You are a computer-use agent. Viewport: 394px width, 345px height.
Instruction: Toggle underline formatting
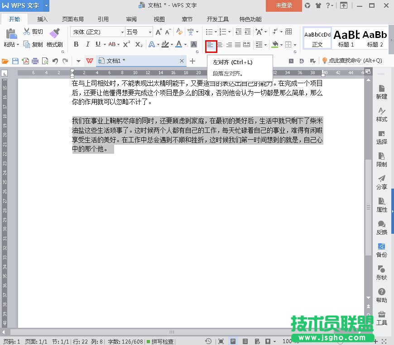98,43
